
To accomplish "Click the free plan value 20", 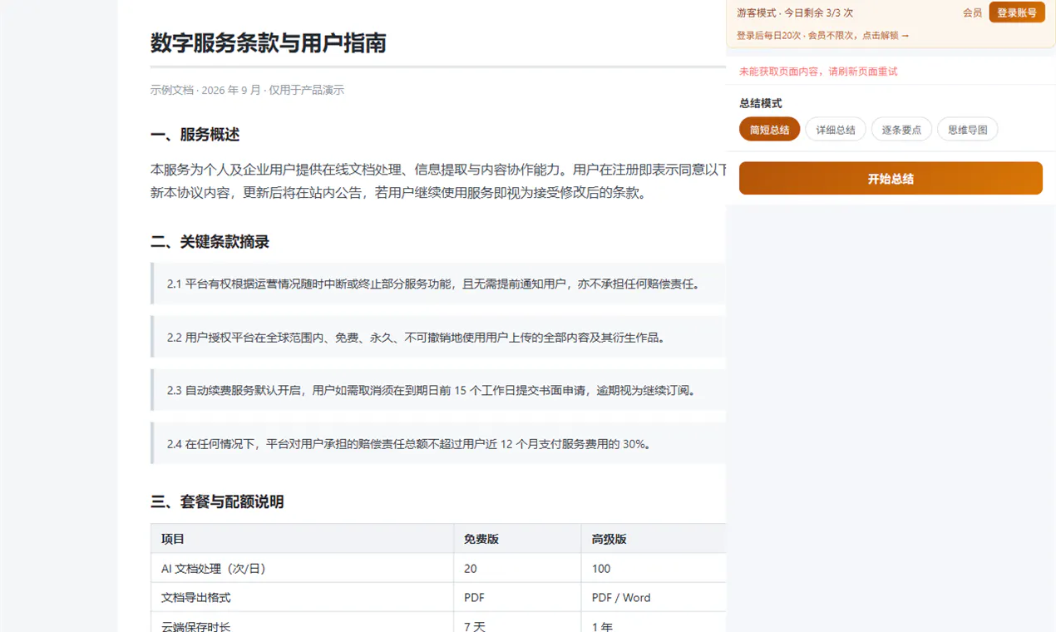I will pos(471,569).
